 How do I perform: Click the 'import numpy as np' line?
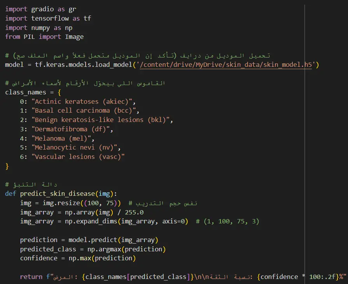tap(39, 28)
